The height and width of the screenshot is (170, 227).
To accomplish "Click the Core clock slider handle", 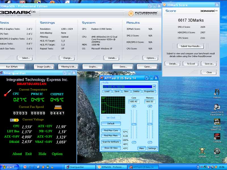I will 134,124.
